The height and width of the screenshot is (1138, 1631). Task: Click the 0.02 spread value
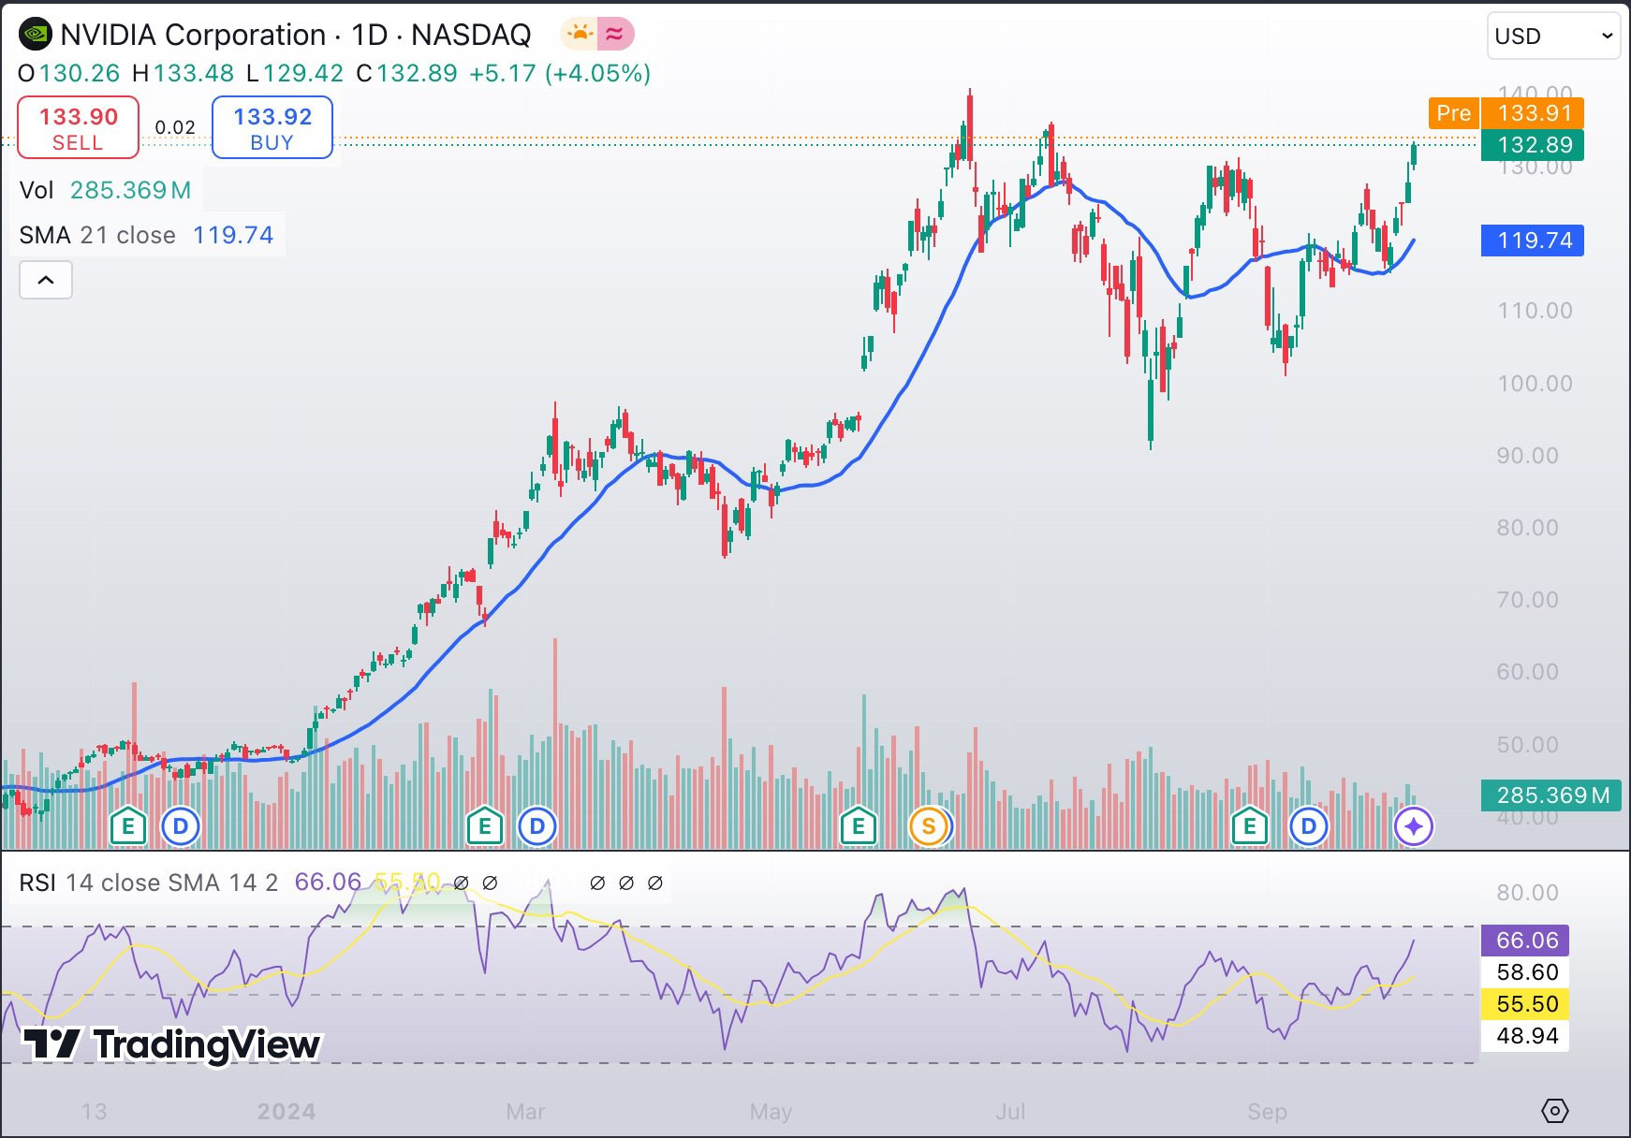(x=175, y=127)
